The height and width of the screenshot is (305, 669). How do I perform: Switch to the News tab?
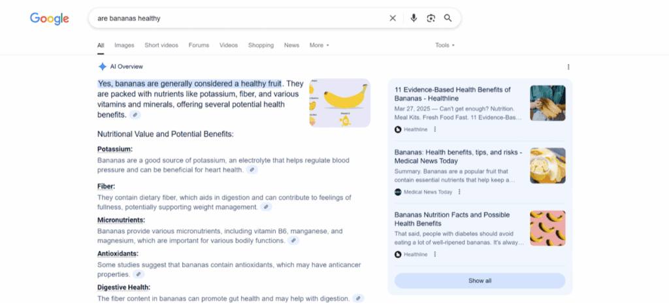pos(292,45)
